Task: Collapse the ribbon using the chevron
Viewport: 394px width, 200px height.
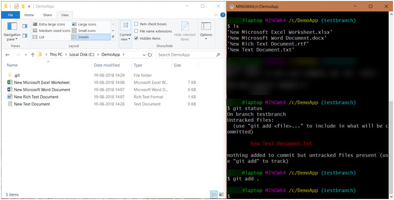Action: point(216,15)
